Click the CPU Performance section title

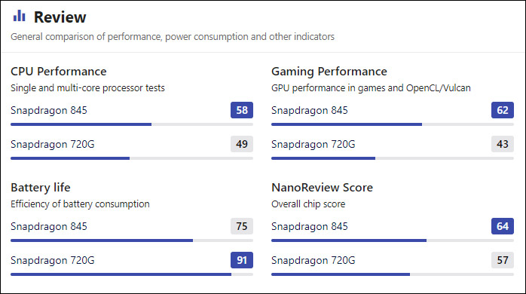59,71
